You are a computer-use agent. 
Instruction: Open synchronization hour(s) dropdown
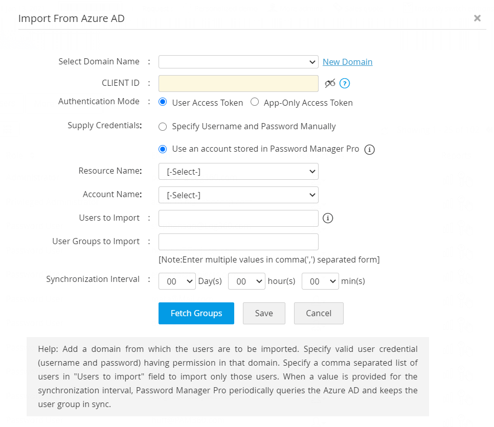[246, 281]
